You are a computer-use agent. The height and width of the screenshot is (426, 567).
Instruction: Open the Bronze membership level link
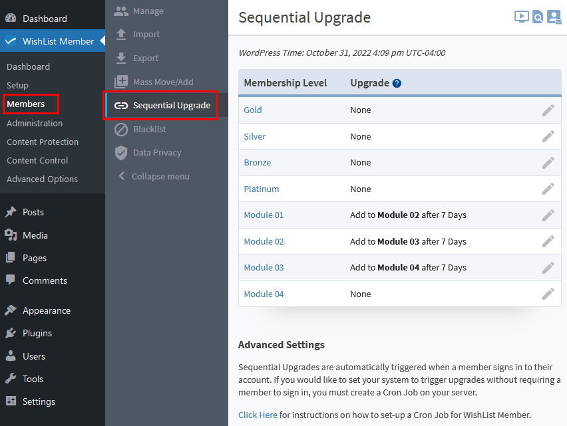pos(257,163)
